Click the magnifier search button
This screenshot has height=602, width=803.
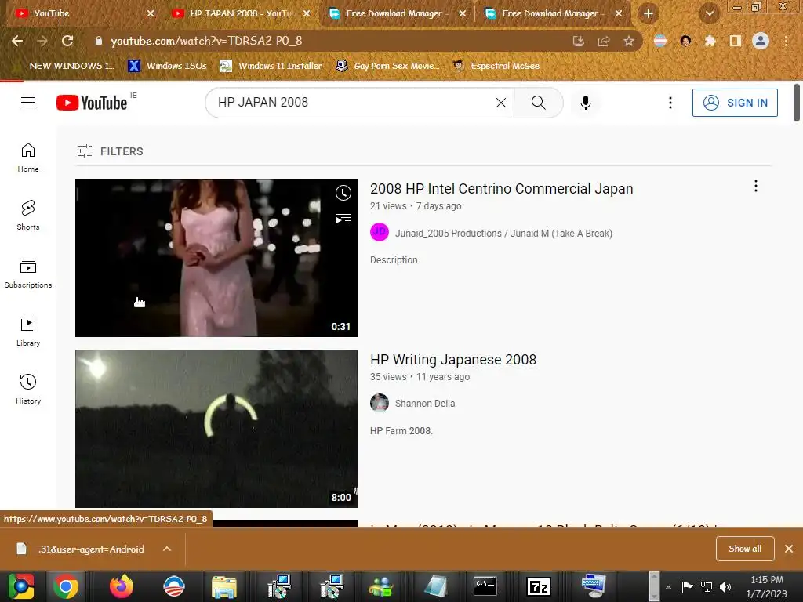click(x=538, y=103)
